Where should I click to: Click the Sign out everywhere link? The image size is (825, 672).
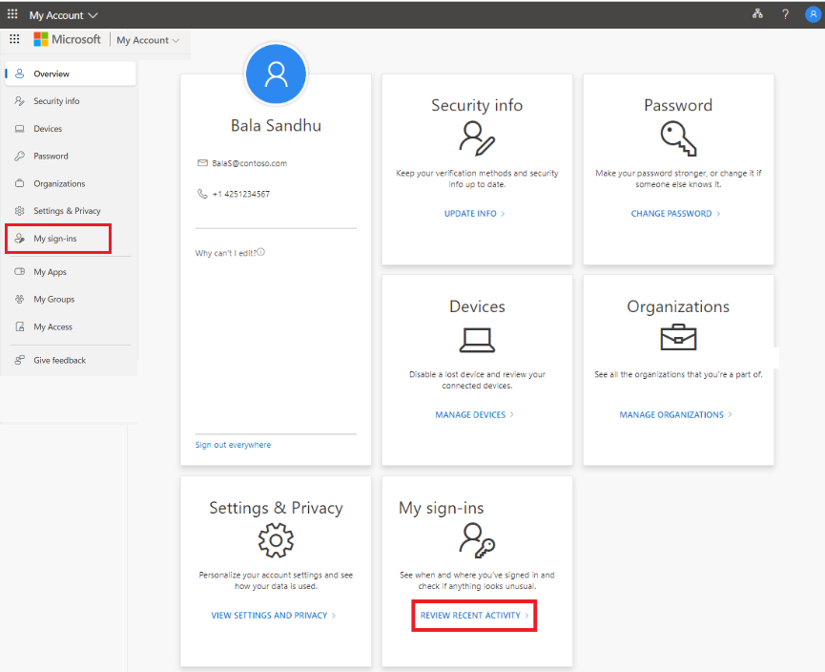[235, 445]
